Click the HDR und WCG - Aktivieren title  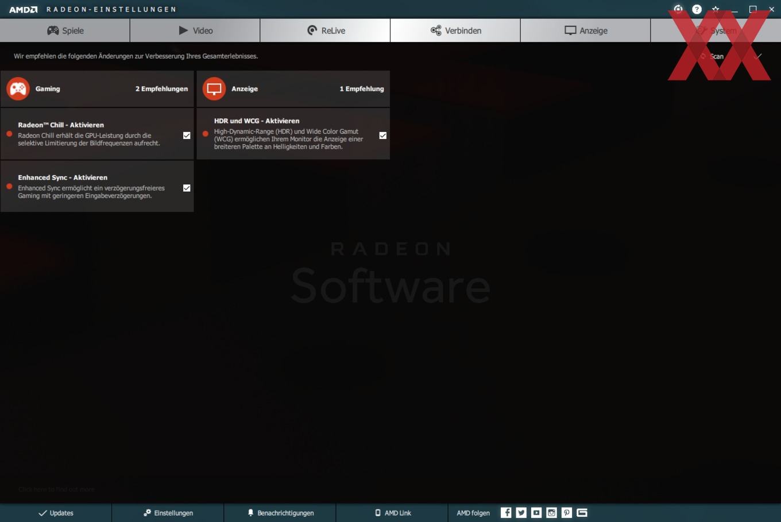point(257,121)
